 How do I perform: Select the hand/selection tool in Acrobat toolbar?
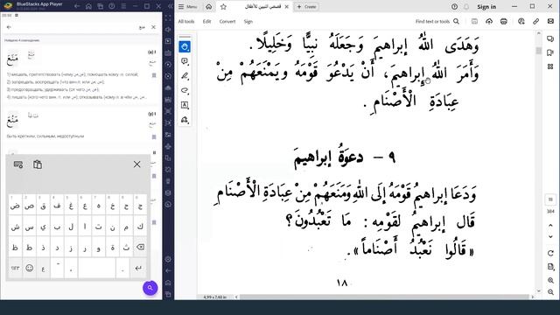(185, 46)
